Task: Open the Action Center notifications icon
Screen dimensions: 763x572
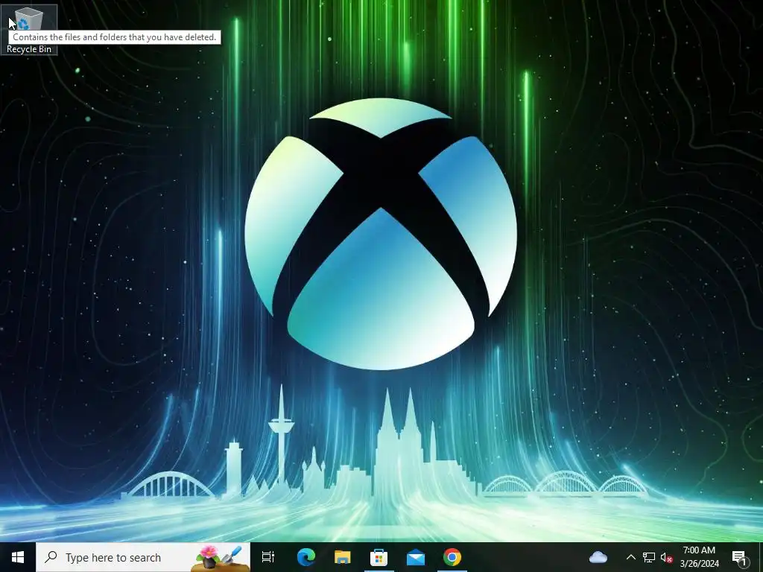Action: (x=739, y=557)
